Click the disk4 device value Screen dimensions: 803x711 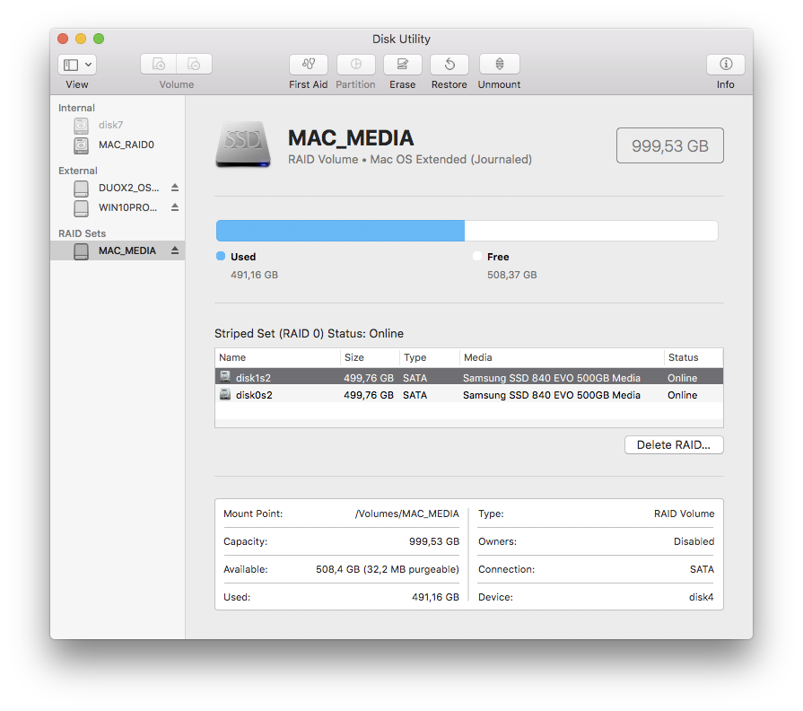tap(701, 597)
